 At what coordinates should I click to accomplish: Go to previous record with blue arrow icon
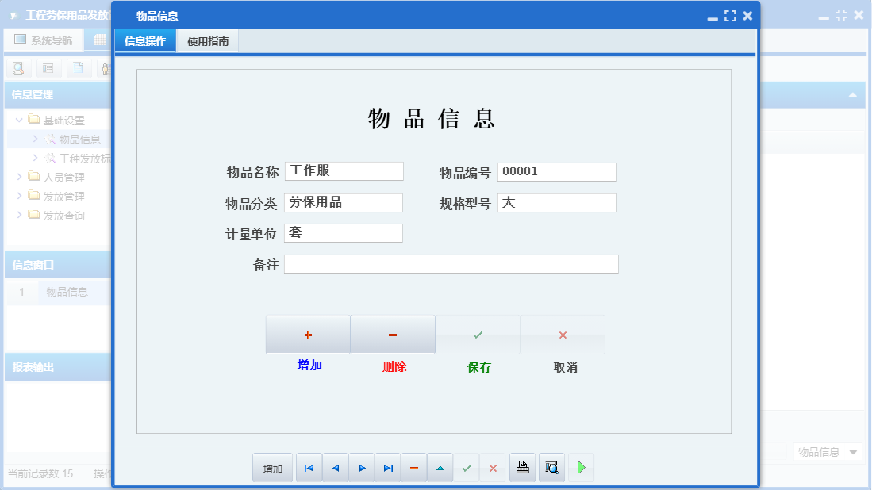tap(335, 468)
